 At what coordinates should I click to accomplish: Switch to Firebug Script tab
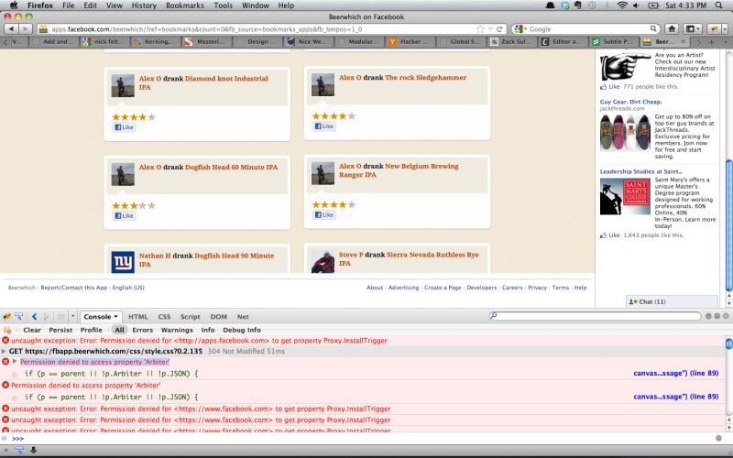tap(190, 316)
